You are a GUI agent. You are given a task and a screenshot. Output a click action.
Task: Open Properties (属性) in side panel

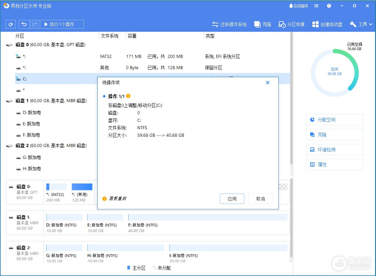[334, 164]
